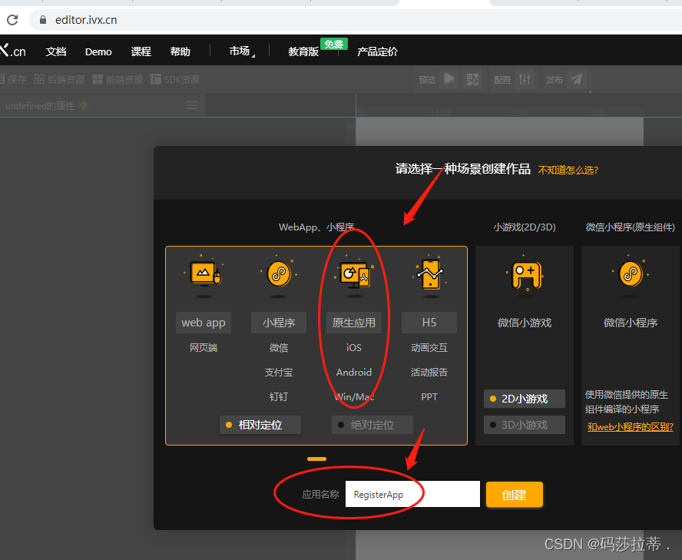The width and height of the screenshot is (682, 560).
Task: Click the web app monitor icon
Action: click(x=204, y=275)
